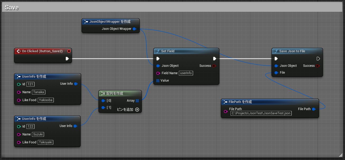The height and width of the screenshot is (160, 345).
Task: Click the Array output pin on 配列を作成 node
Action: (137, 101)
